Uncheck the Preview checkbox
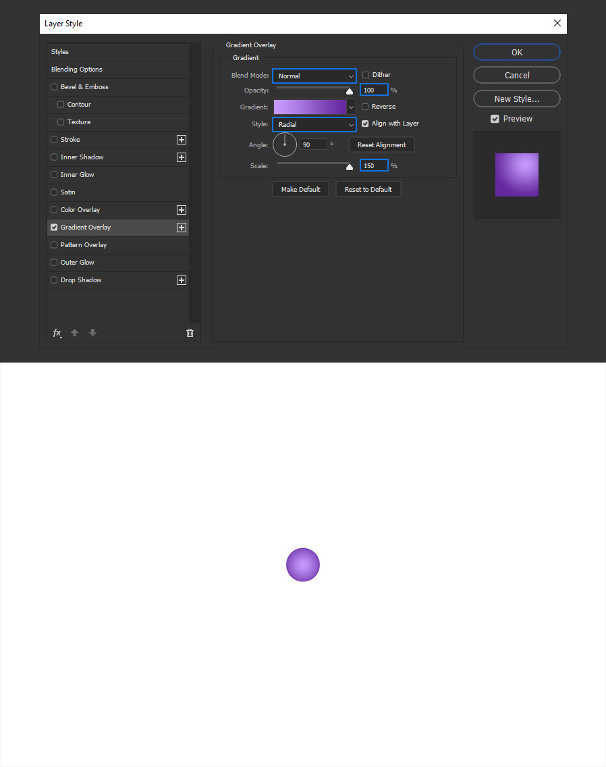This screenshot has width=606, height=767. (495, 119)
